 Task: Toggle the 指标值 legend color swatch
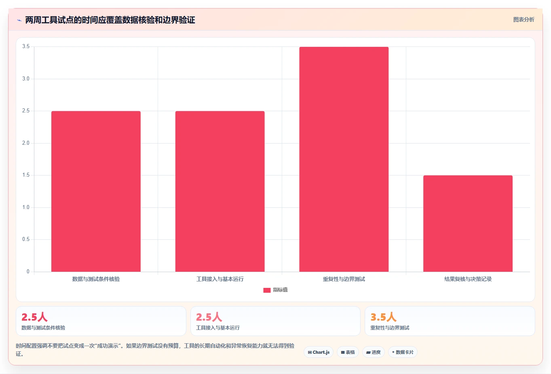pyautogui.click(x=267, y=290)
